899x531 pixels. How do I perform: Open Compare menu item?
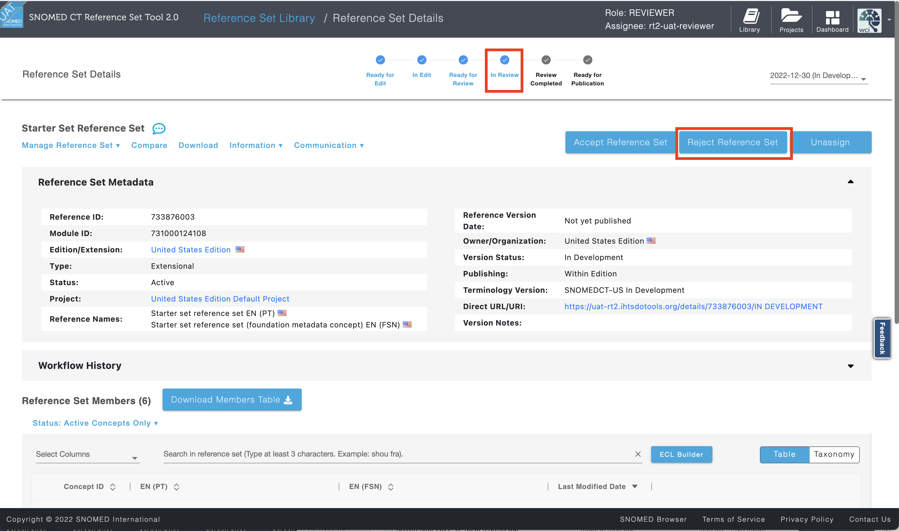[x=149, y=145]
